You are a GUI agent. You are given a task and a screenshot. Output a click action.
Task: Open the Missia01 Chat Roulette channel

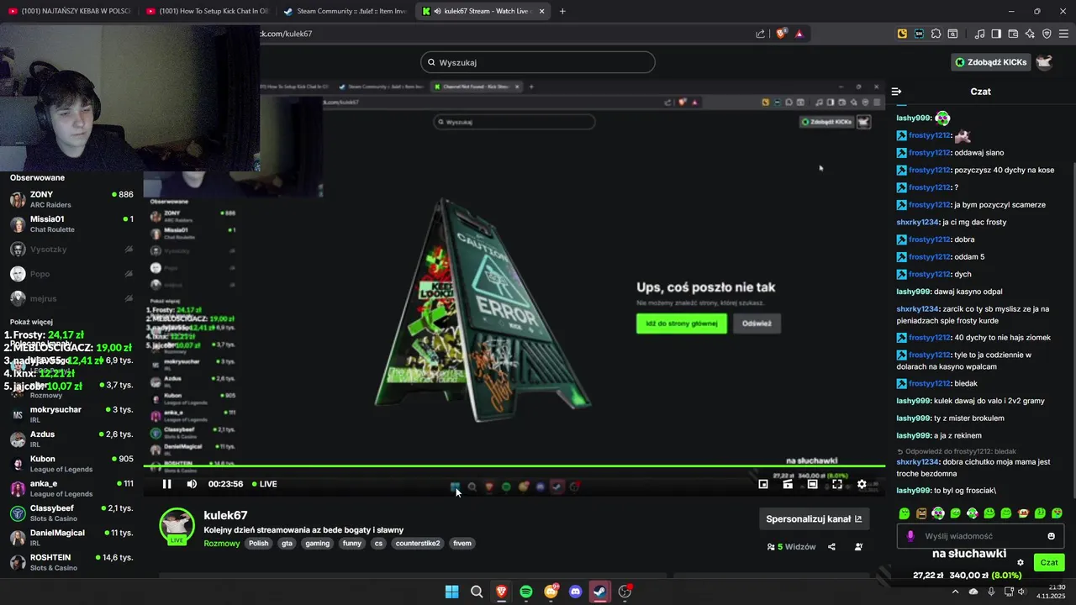click(71, 224)
